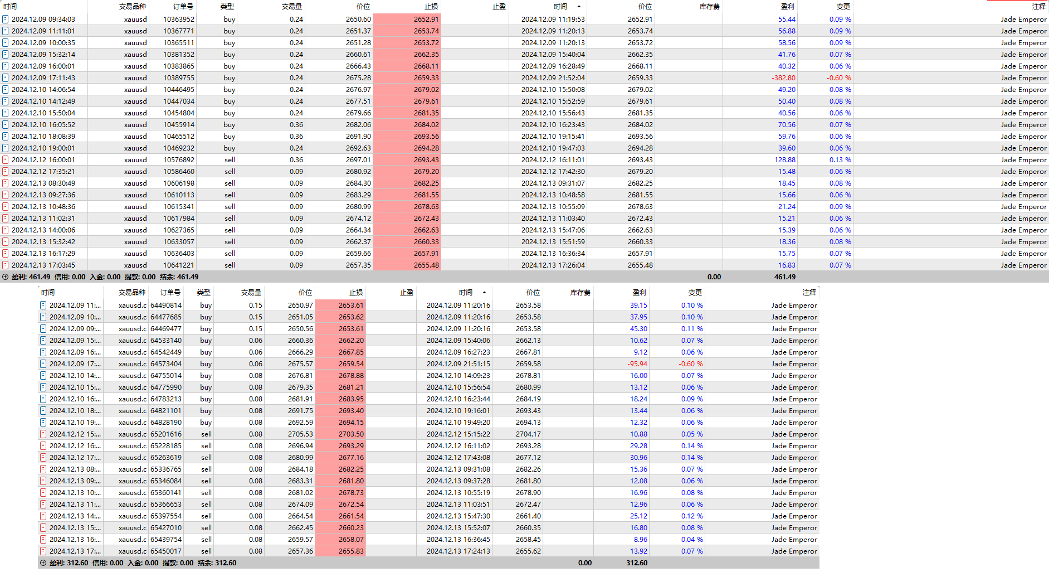Click the 库存费 header in the upper table
Image resolution: width=1049 pixels, height=572 pixels.
click(710, 7)
